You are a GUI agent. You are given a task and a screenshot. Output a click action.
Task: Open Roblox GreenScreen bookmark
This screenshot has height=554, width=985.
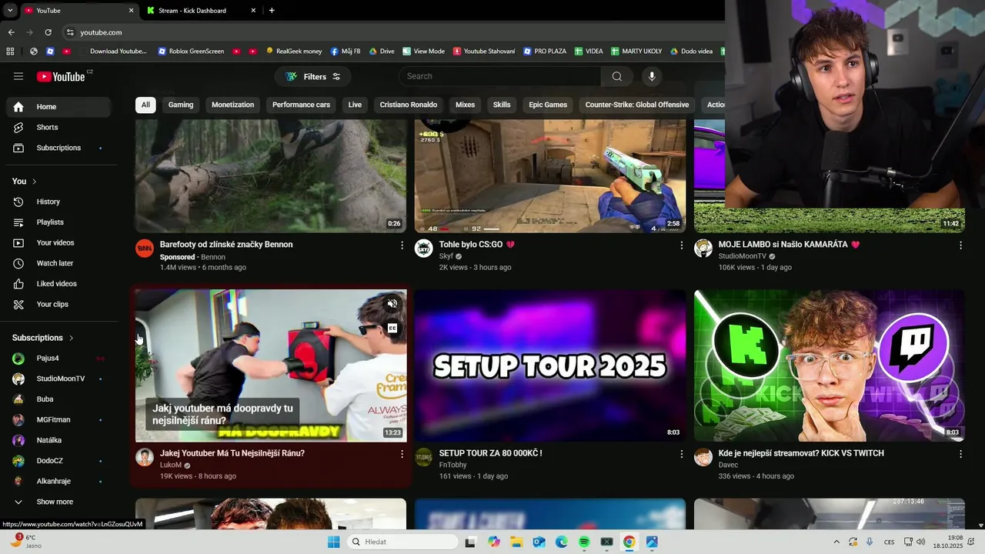click(x=191, y=52)
